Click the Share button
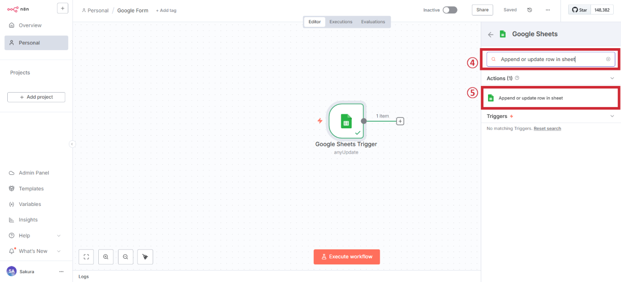This screenshot has height=282, width=621. (482, 10)
